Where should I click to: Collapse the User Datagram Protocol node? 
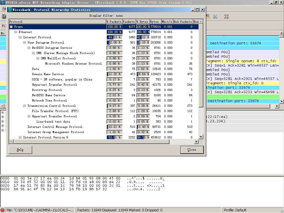click(25, 43)
